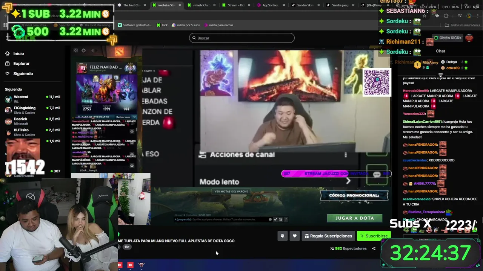Click the green Suscribirse button
Image resolution: width=483 pixels, height=271 pixels.
374,236
